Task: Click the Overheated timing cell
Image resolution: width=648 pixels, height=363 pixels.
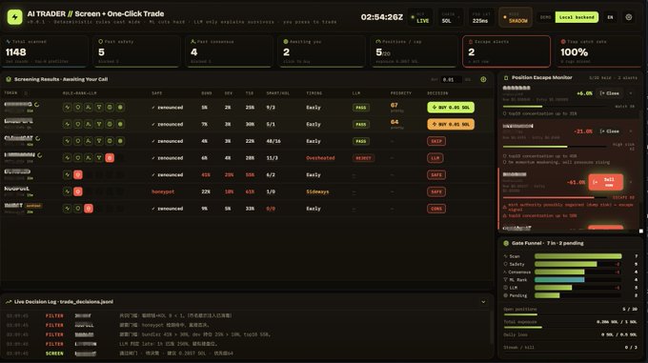Action: pyautogui.click(x=320, y=158)
